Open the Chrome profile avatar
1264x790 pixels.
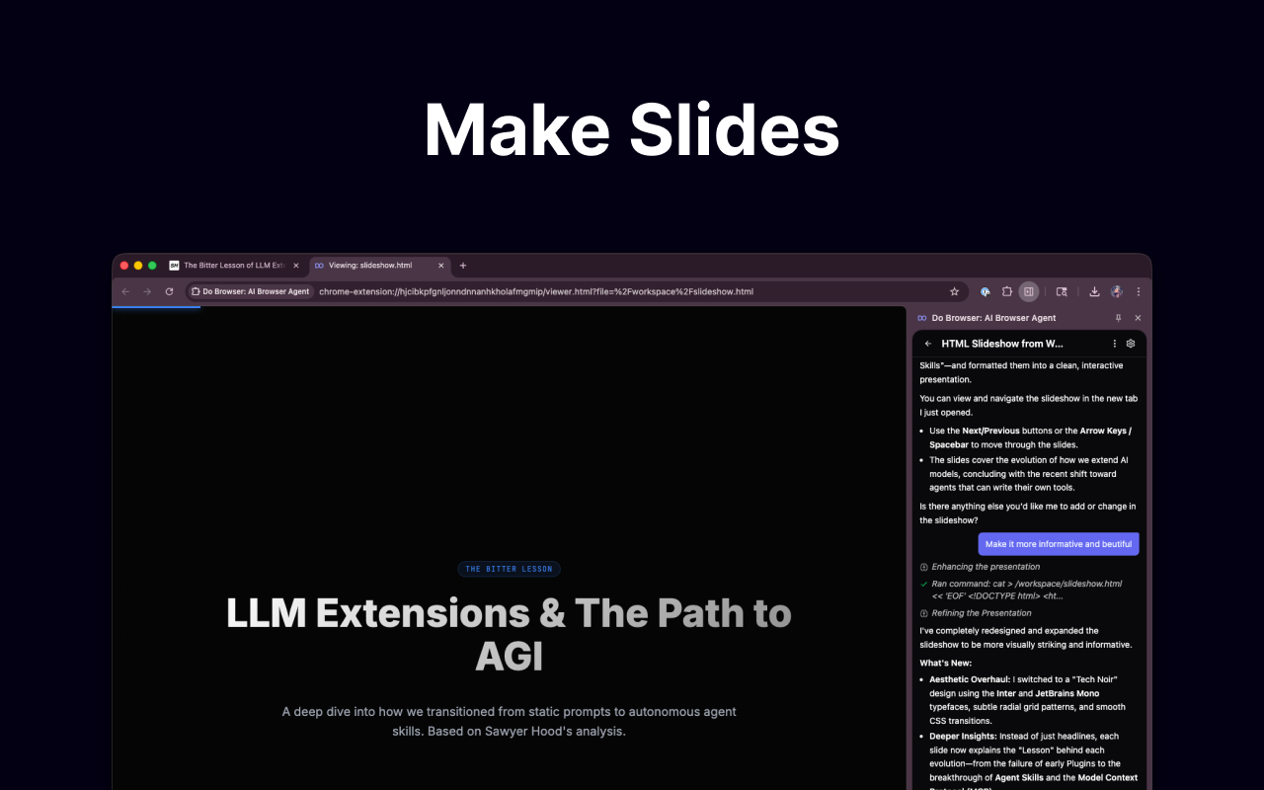pos(1117,291)
